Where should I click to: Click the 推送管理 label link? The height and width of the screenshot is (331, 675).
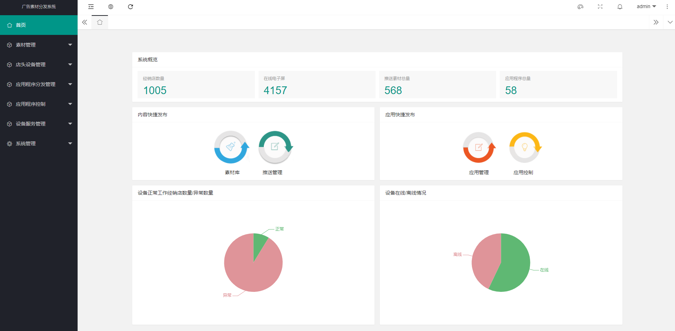pos(272,172)
